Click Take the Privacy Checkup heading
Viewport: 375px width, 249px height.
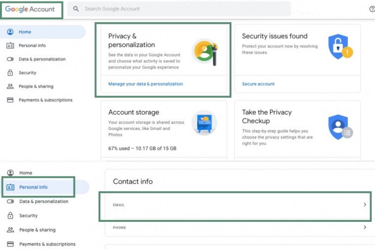click(267, 117)
